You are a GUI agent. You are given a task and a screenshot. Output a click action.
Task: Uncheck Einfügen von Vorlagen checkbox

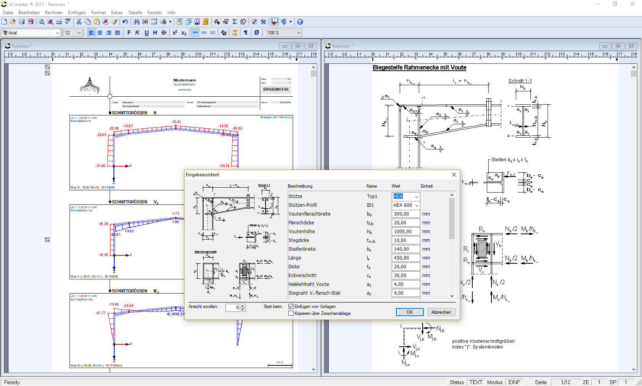(x=291, y=307)
